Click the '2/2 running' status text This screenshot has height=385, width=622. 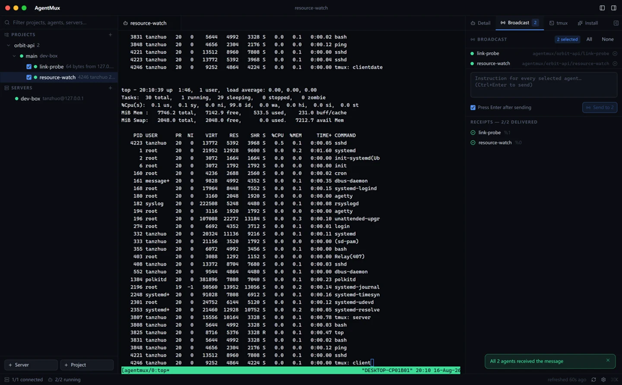click(x=68, y=379)
